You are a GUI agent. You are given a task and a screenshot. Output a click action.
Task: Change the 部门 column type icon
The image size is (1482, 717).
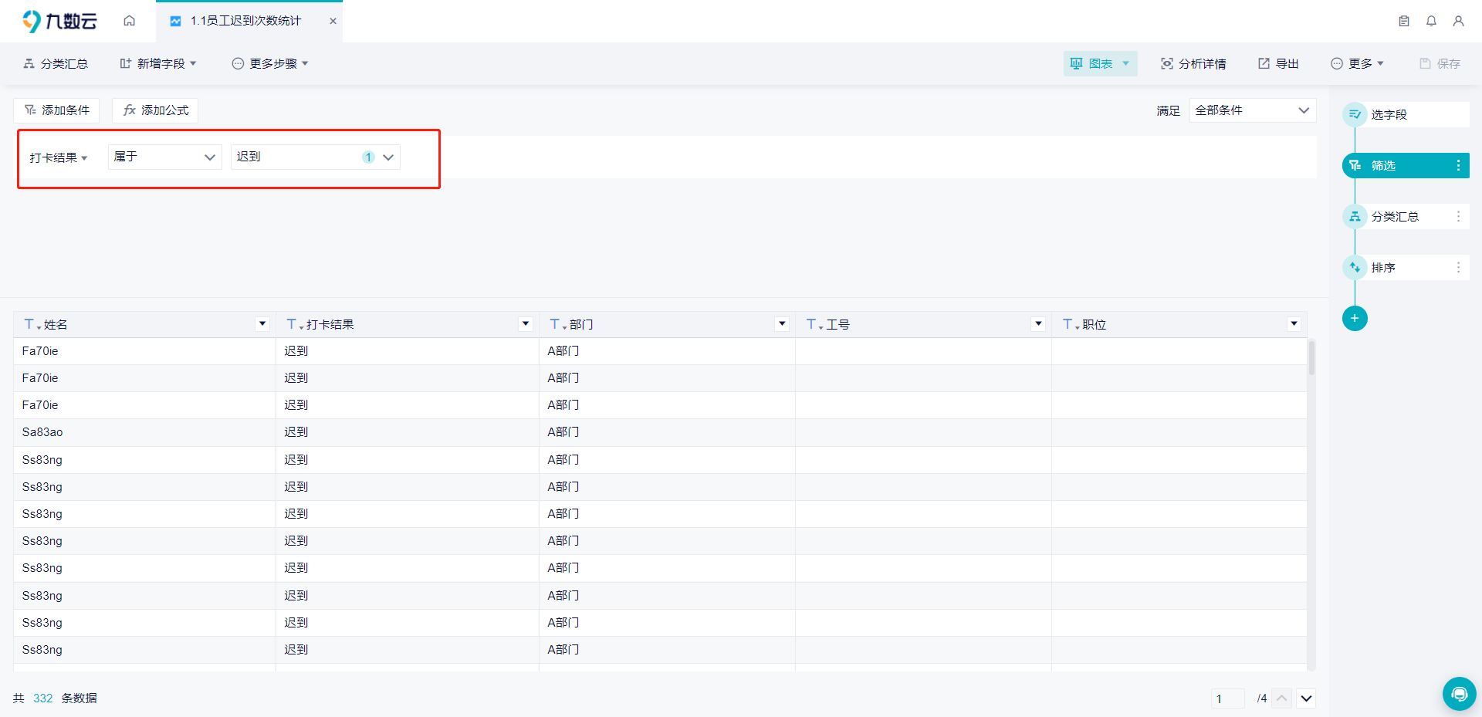(x=557, y=324)
